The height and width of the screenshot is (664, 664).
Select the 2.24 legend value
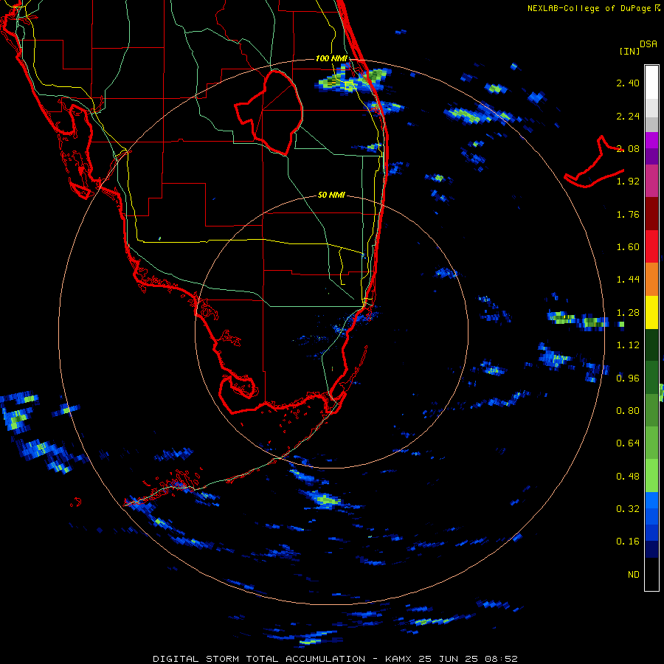coord(628,116)
